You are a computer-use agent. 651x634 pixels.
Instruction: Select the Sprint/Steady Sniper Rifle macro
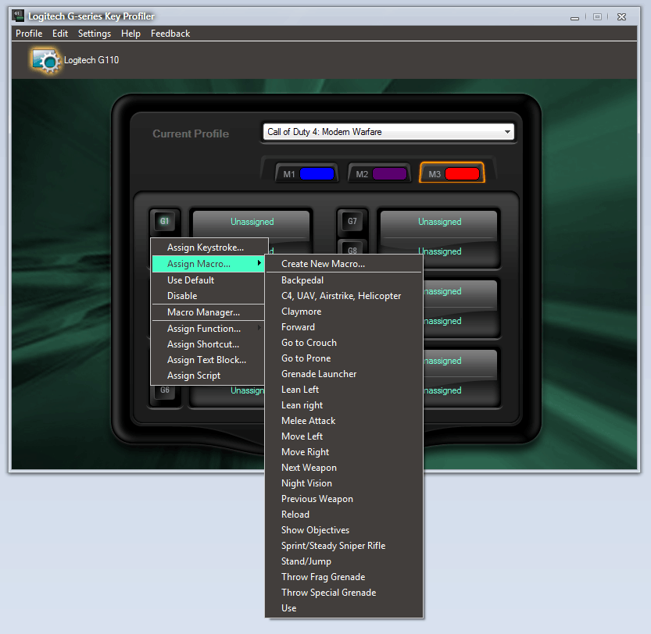344,546
